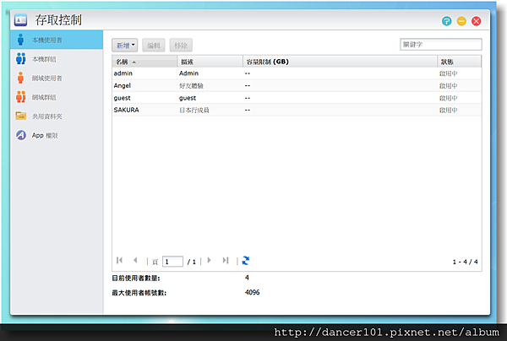Open the 本機使用者 local users section

[x=57, y=40]
